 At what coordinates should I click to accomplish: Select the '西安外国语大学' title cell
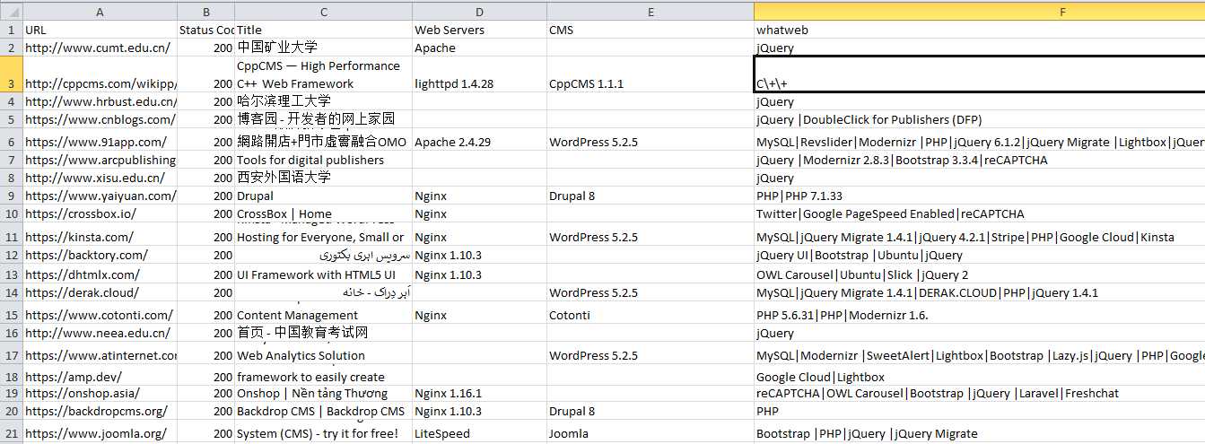click(323, 178)
